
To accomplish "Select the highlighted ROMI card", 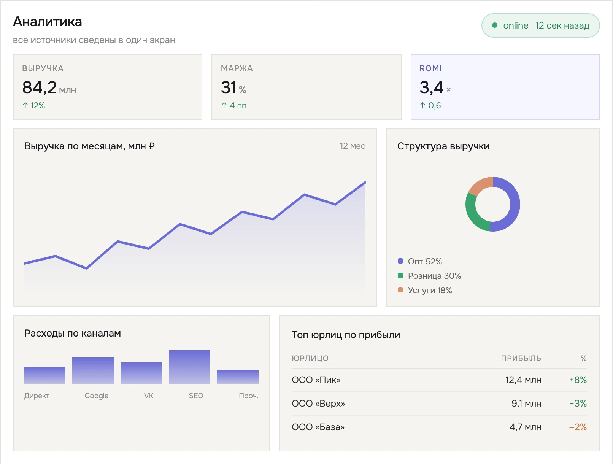I will click(505, 87).
